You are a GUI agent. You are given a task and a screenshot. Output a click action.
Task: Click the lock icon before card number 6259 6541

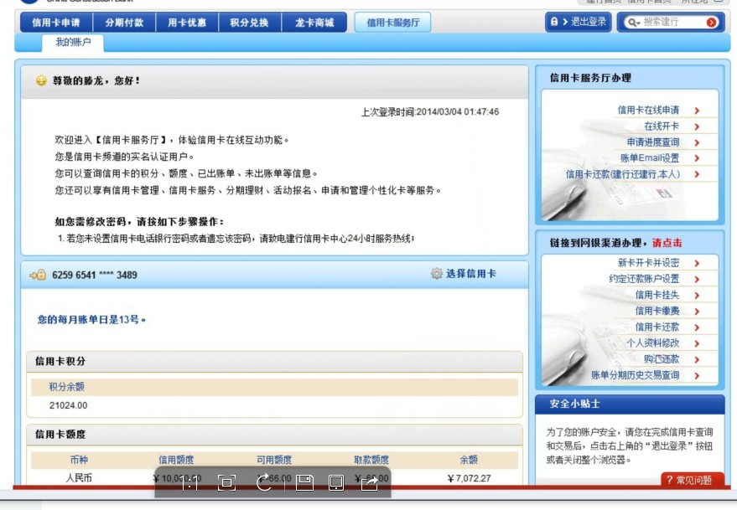click(38, 275)
